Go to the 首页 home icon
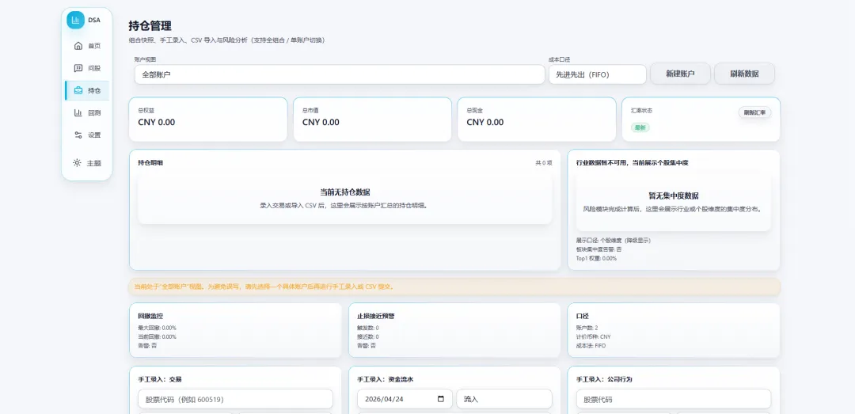855x414 pixels. point(78,46)
